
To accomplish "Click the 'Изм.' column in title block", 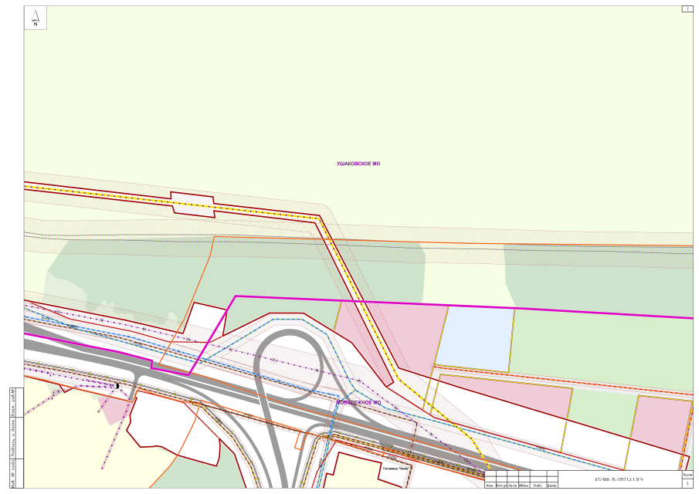I will pos(490,486).
